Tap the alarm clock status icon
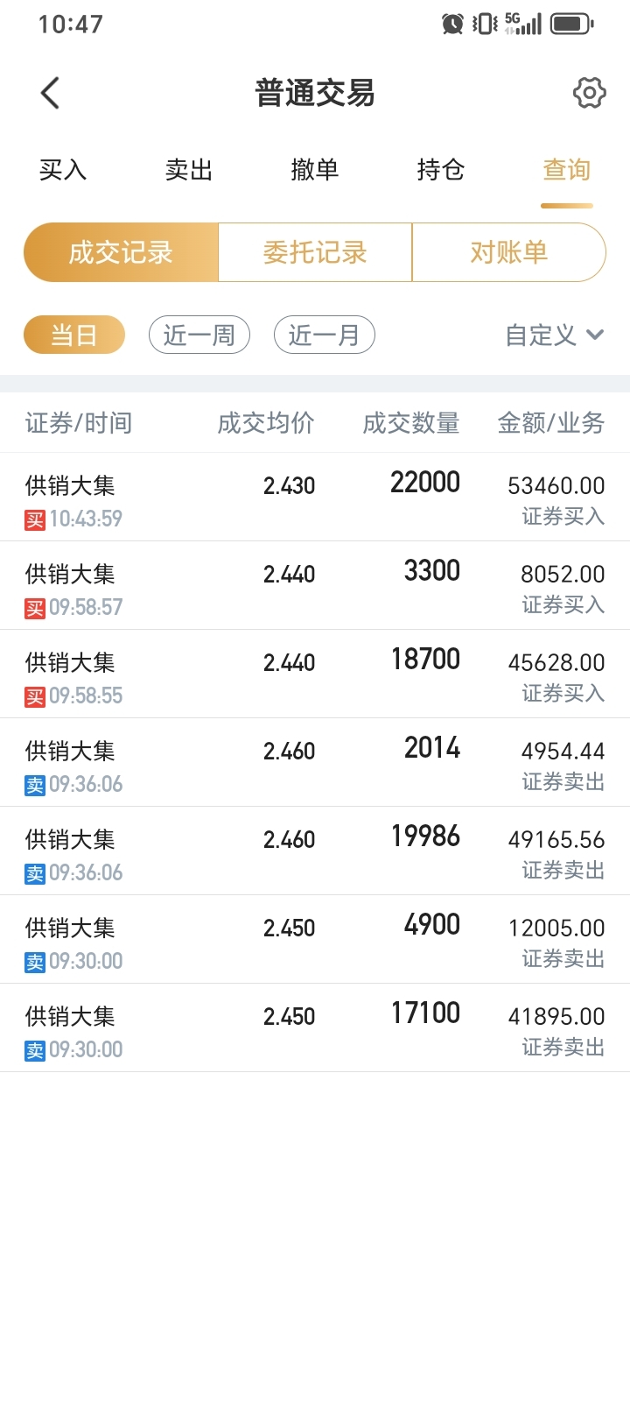 (452, 24)
